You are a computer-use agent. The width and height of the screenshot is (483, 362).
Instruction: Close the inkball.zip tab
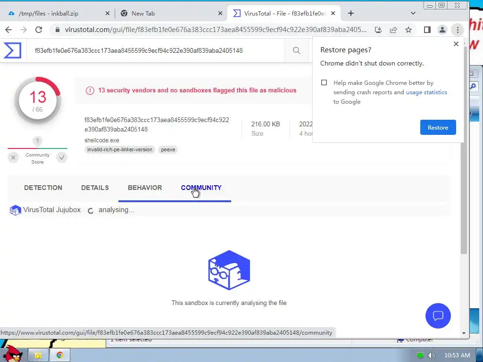coord(107,13)
